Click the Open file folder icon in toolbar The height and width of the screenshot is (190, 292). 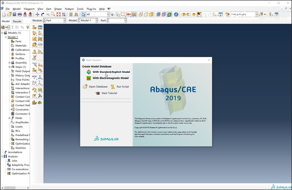coord(9,14)
